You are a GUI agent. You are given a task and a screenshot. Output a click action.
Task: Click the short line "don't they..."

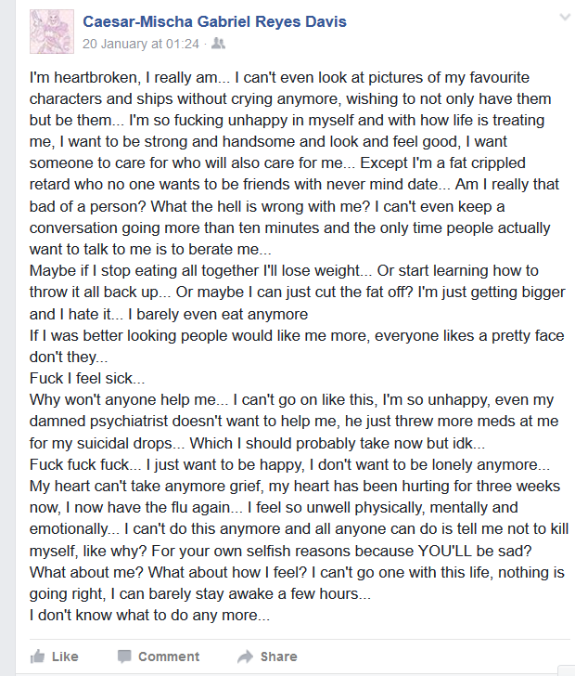69,357
